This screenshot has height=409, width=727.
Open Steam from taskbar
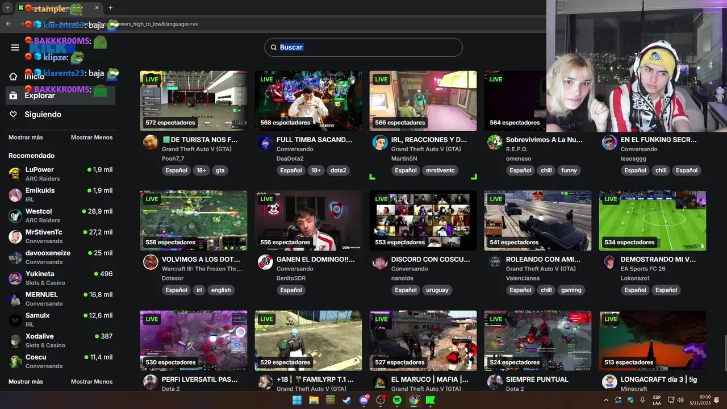[346, 400]
